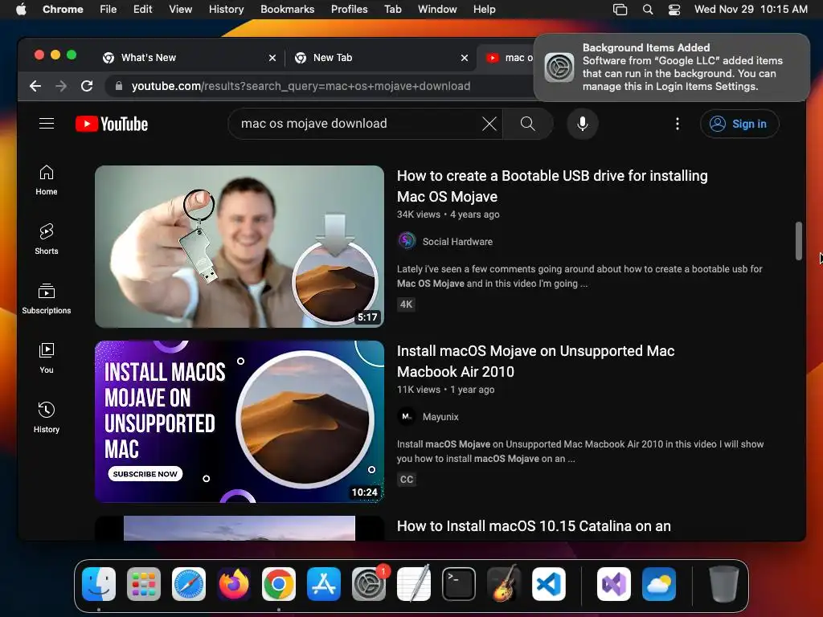This screenshot has width=823, height=617.
Task: Click the Background Items Added notification
Action: pyautogui.click(x=671, y=67)
